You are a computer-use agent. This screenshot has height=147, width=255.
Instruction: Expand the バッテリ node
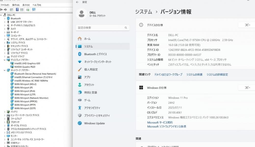coord(5,112)
